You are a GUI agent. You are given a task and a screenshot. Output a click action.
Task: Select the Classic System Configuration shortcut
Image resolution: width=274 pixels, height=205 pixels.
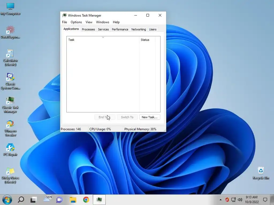[10, 81]
